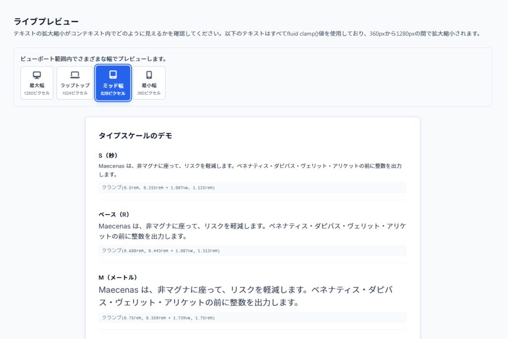Click the ベース（R） size label
The width and height of the screenshot is (508, 339).
(x=114, y=215)
